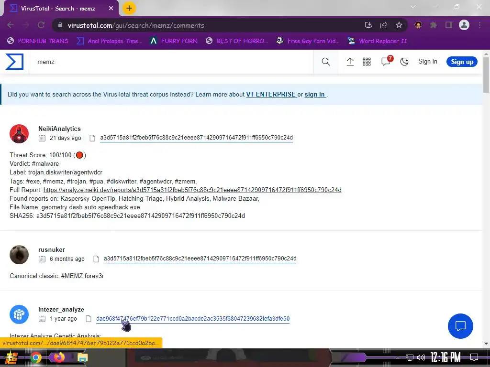Click the volume speaker tray icon
This screenshot has height=367, width=490.
pos(421,357)
